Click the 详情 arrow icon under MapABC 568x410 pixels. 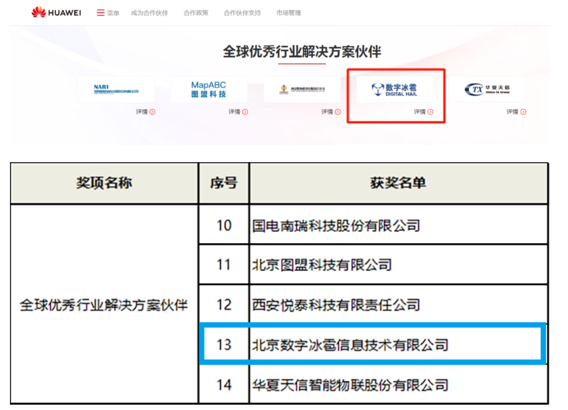245,112
